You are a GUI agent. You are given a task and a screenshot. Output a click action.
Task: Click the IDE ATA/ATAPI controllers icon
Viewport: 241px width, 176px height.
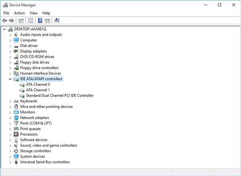[16, 79]
